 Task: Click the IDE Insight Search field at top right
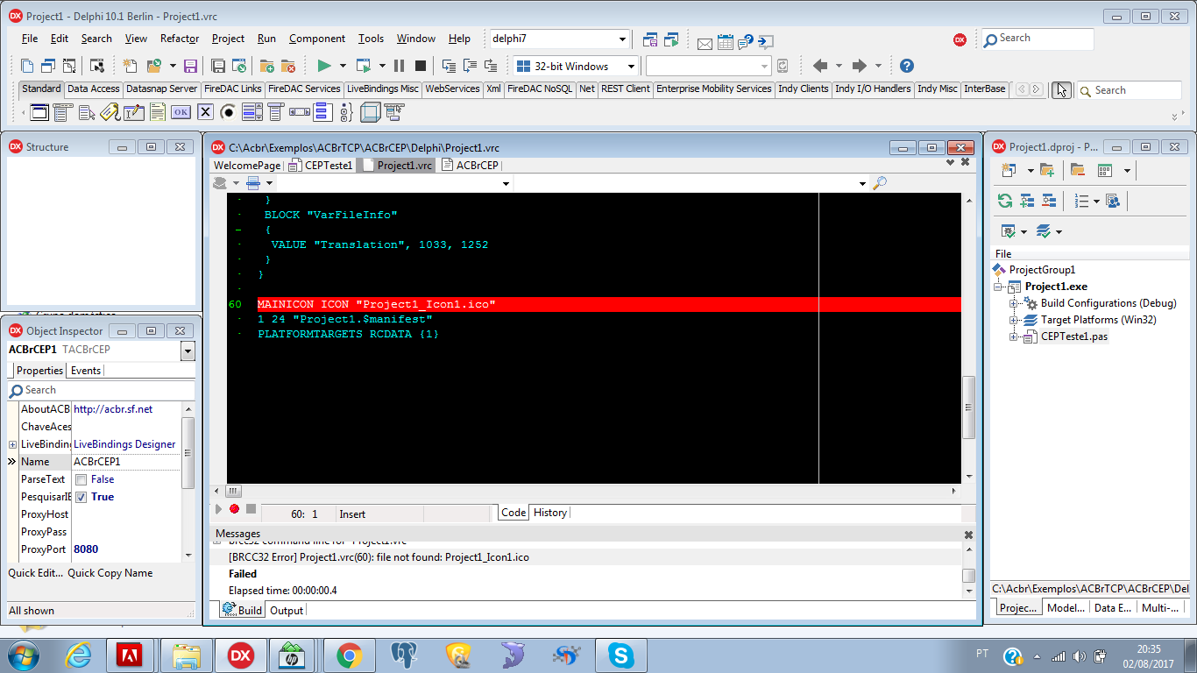[x=1038, y=39]
